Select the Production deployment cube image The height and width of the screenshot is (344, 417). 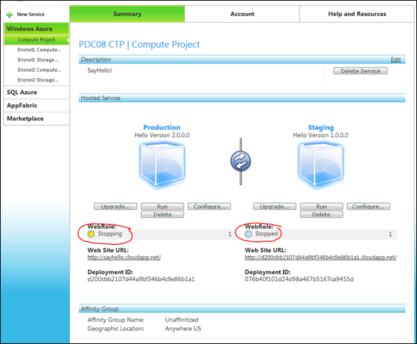(x=162, y=164)
